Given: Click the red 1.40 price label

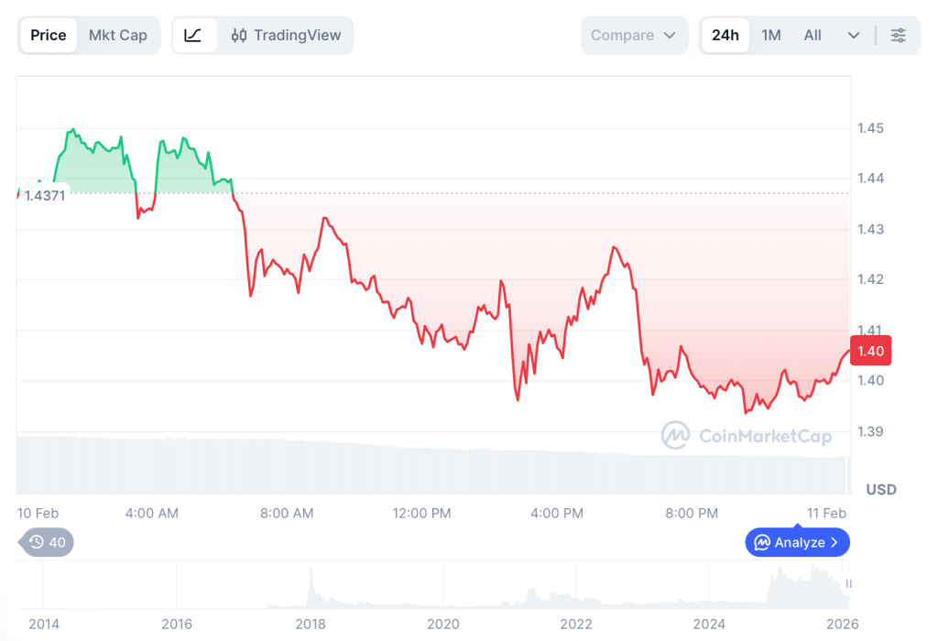Looking at the screenshot, I should tap(870, 351).
